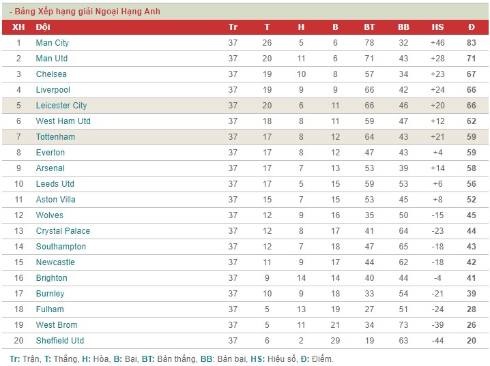Open Sheffield Utd team page

pyautogui.click(x=60, y=340)
